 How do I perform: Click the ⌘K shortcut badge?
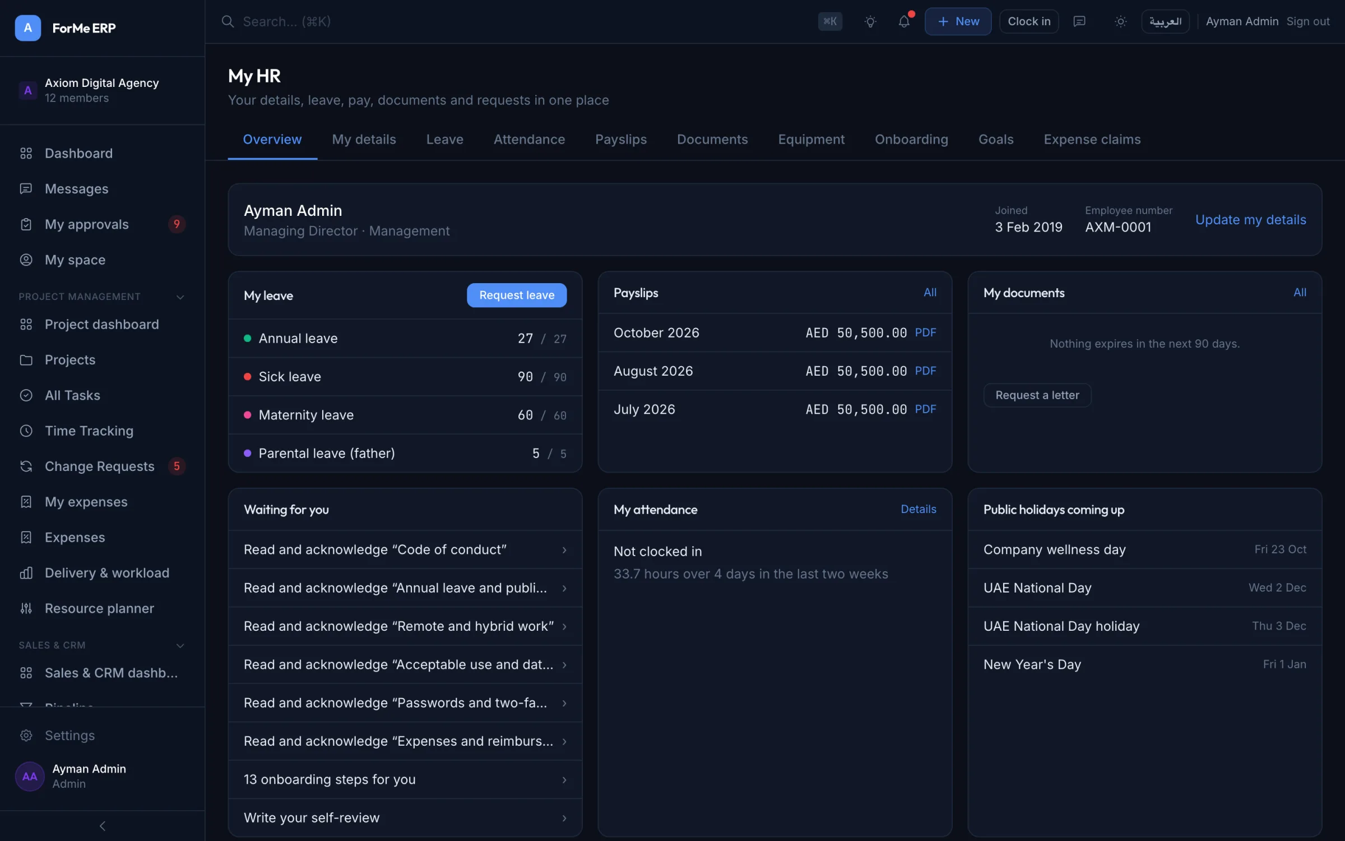tap(830, 21)
